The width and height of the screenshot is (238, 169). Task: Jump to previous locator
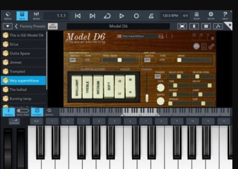78,16
